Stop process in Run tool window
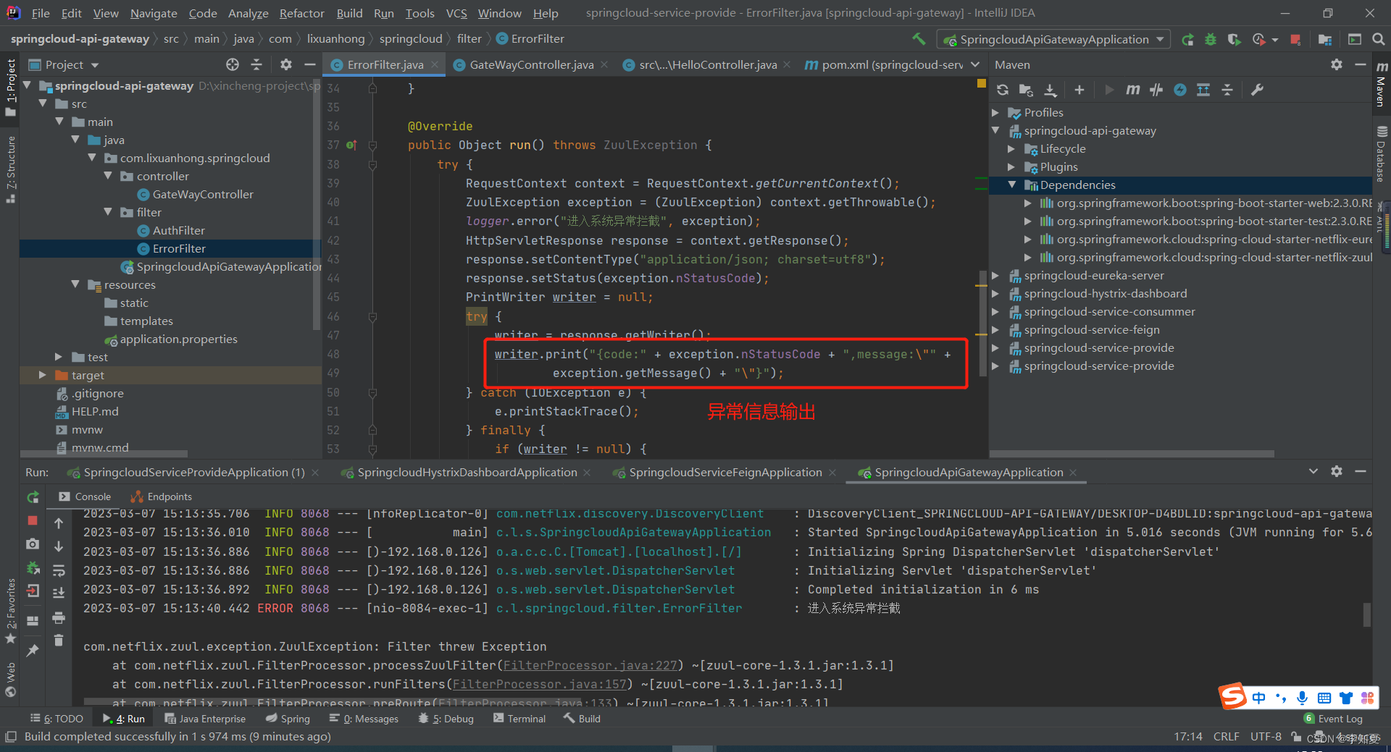The image size is (1391, 752). click(x=33, y=520)
